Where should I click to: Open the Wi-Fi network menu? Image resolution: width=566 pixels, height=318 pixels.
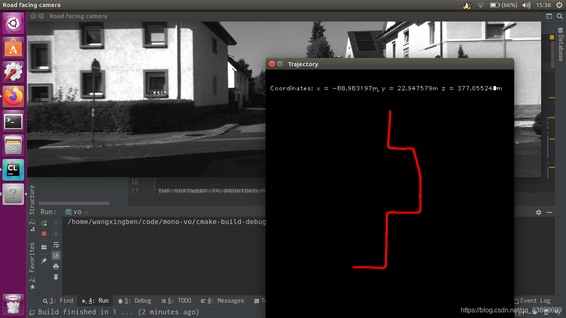481,5
